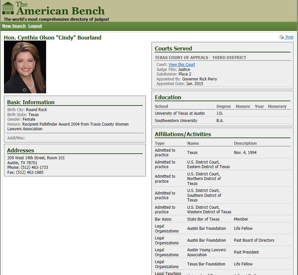The image size is (298, 275).
Task: Open the New Search page
Action: point(14,26)
